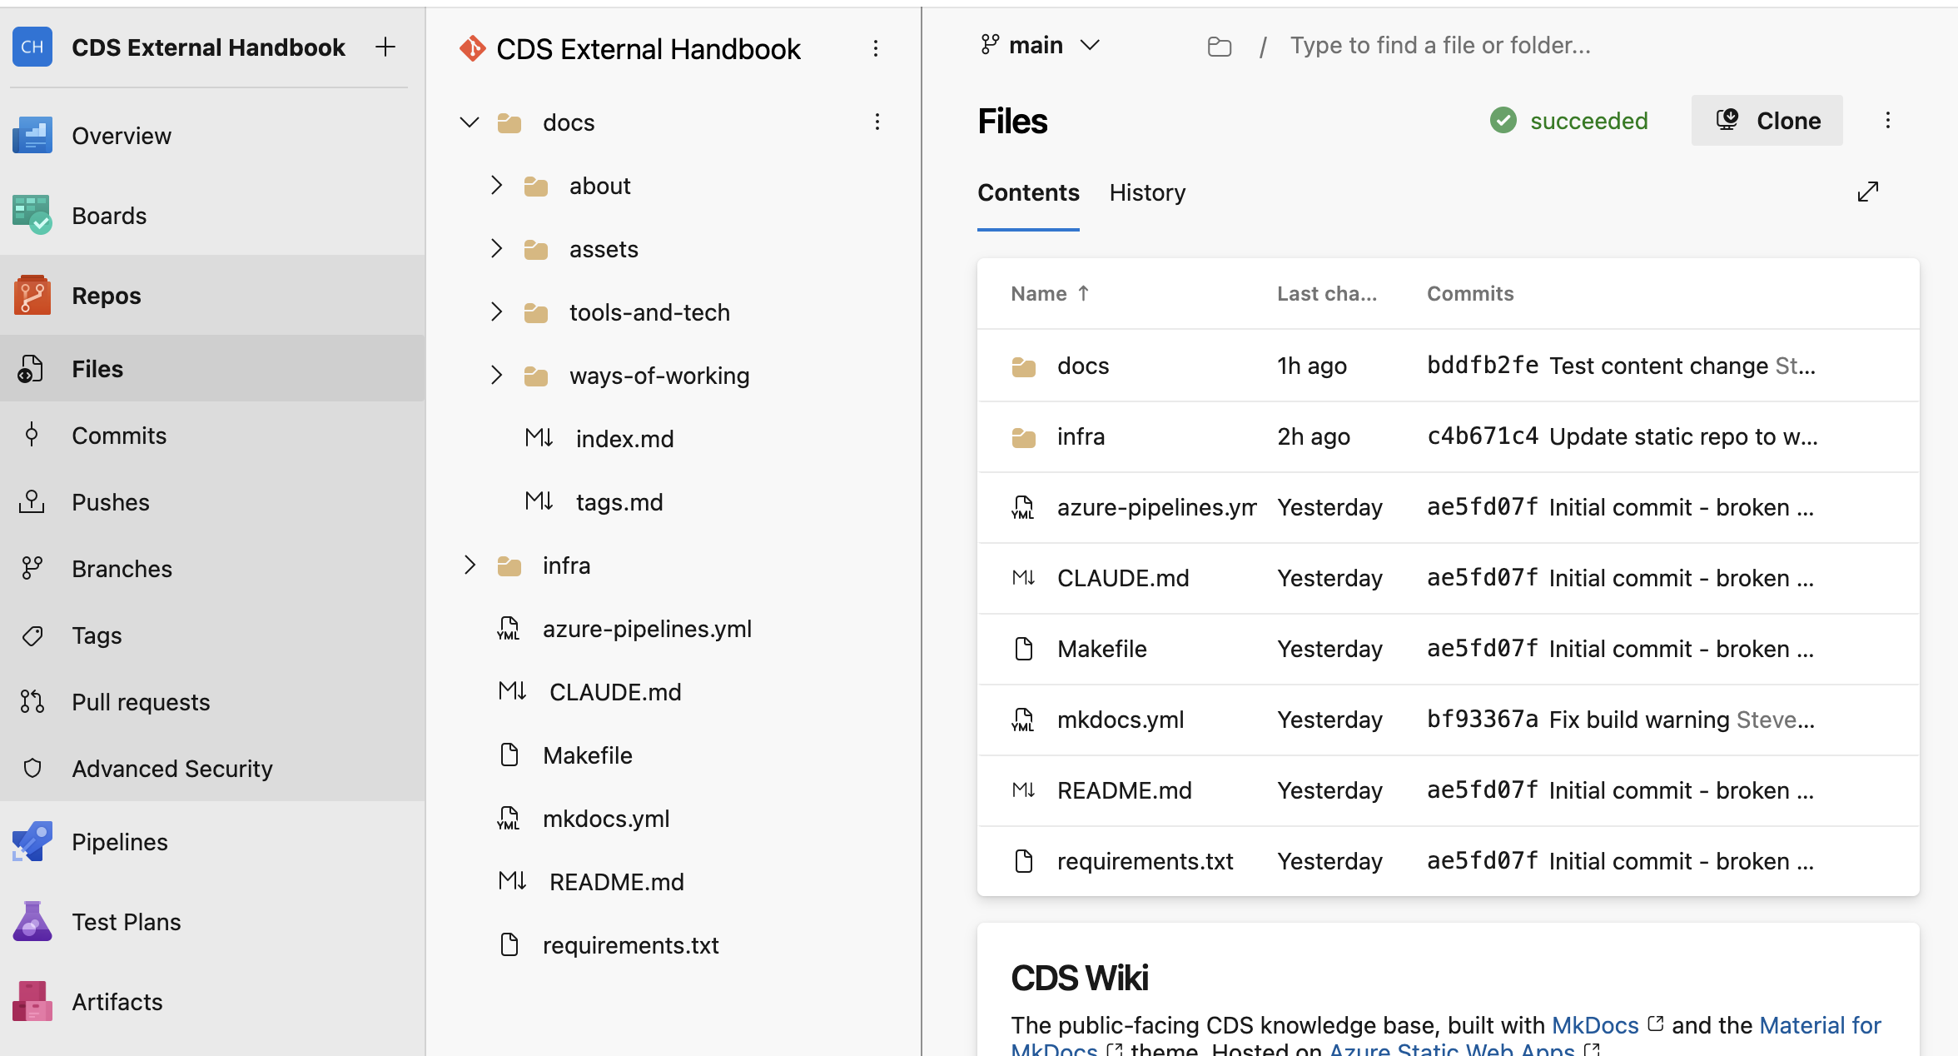
Task: Expand the infra folder in tree
Action: [470, 565]
